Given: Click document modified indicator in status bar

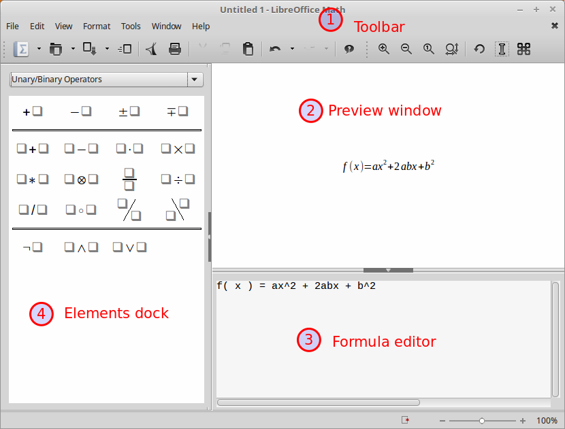Looking at the screenshot, I should (x=406, y=421).
